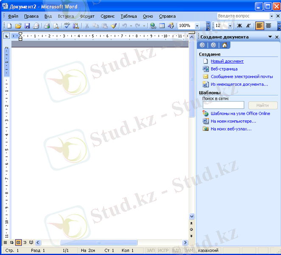Image resolution: width=281 pixels, height=255 pixels.
Task: Click the Redo arrow icon
Action: tap(138, 26)
